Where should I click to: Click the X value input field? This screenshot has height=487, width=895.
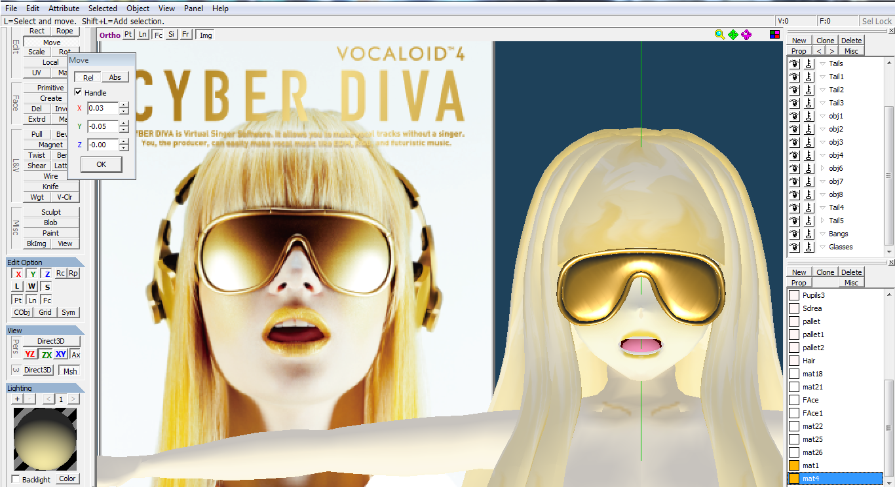pos(103,108)
